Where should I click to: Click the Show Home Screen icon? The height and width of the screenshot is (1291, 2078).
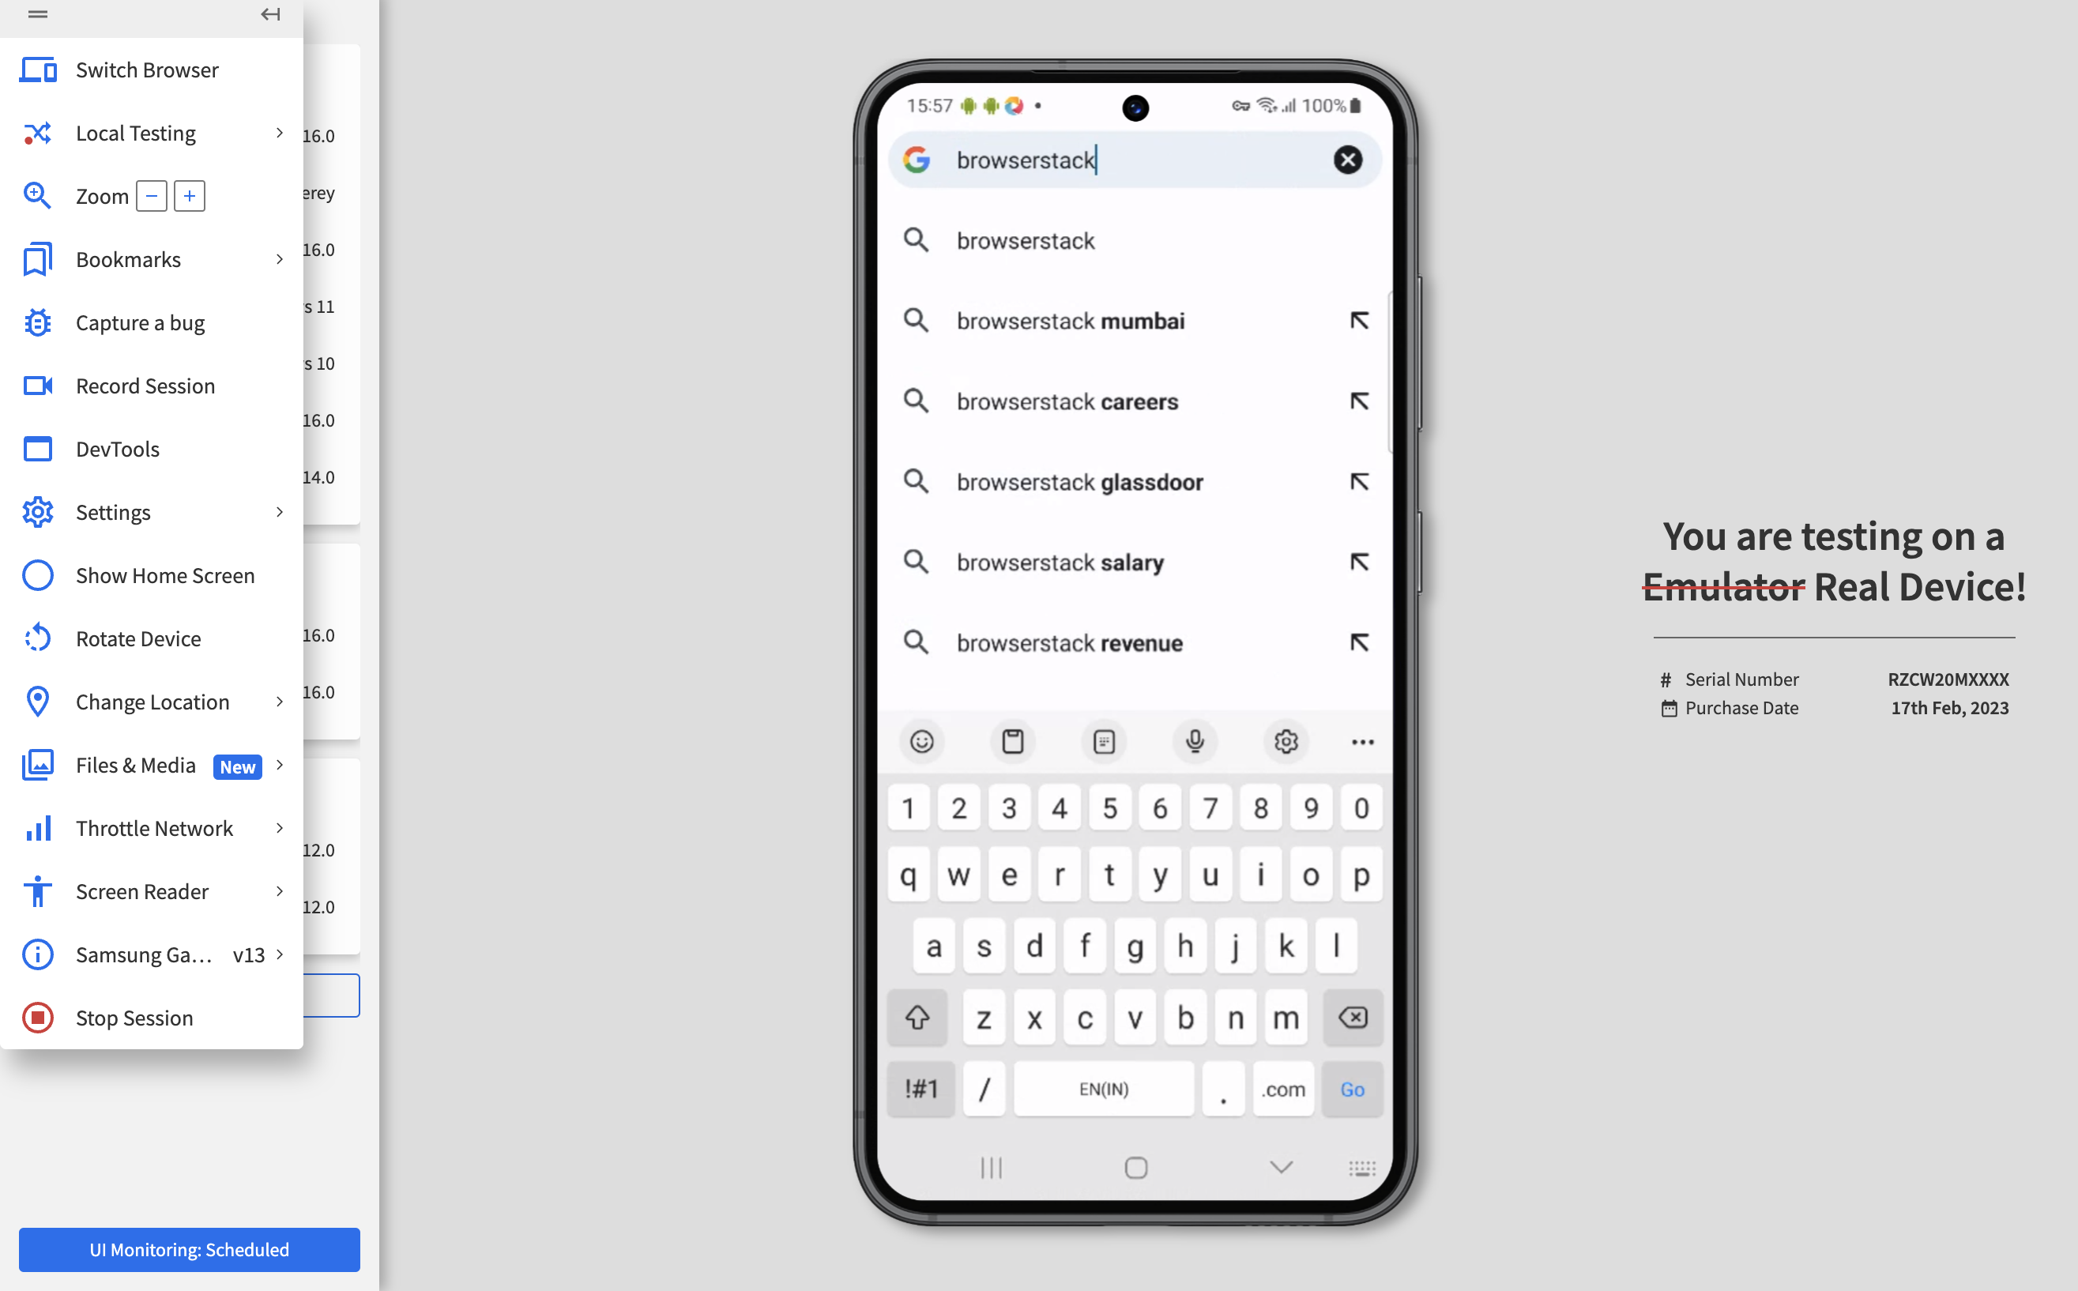click(x=37, y=574)
